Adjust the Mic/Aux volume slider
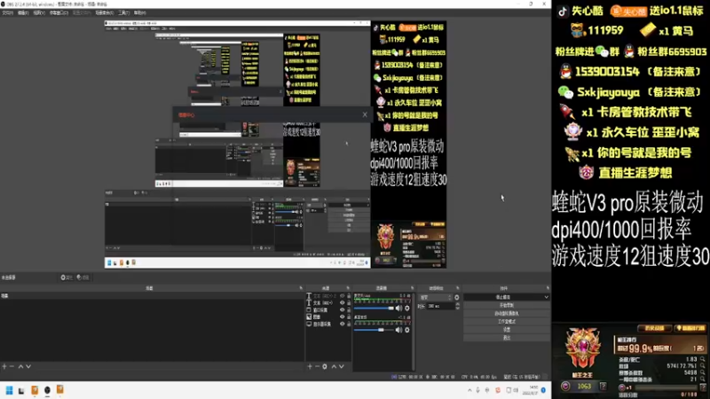The image size is (710, 399). click(374, 308)
